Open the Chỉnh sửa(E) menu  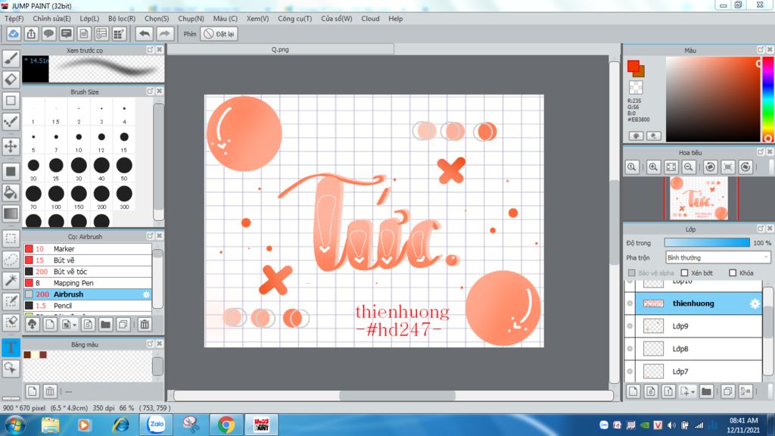tap(51, 18)
